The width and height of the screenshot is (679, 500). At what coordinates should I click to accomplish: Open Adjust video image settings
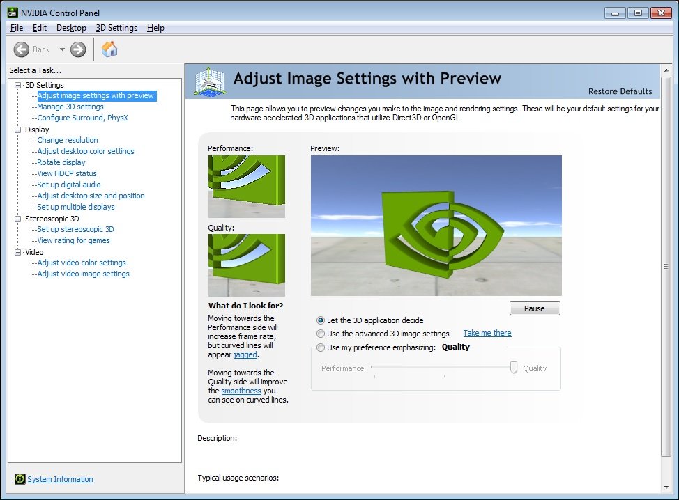coord(83,274)
